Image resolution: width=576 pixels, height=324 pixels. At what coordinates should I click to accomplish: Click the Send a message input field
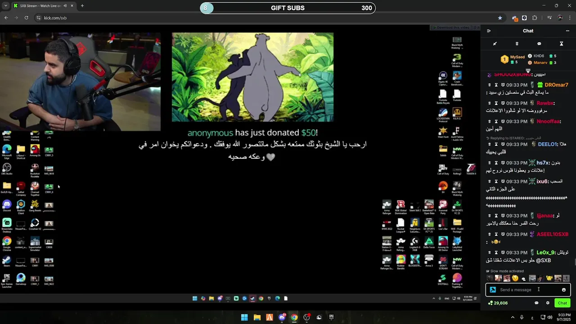(x=527, y=290)
